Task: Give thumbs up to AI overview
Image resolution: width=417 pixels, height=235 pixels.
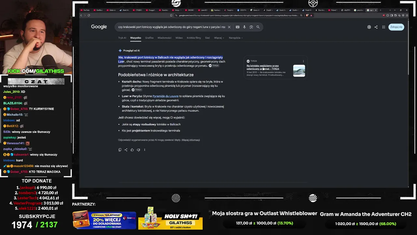Action: (132, 150)
